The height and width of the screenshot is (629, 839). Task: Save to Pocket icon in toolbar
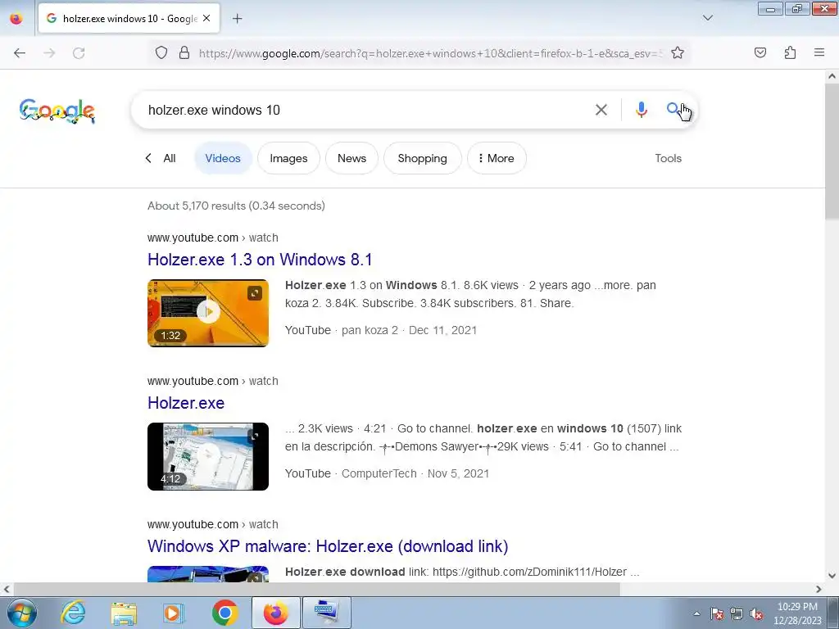(x=760, y=53)
